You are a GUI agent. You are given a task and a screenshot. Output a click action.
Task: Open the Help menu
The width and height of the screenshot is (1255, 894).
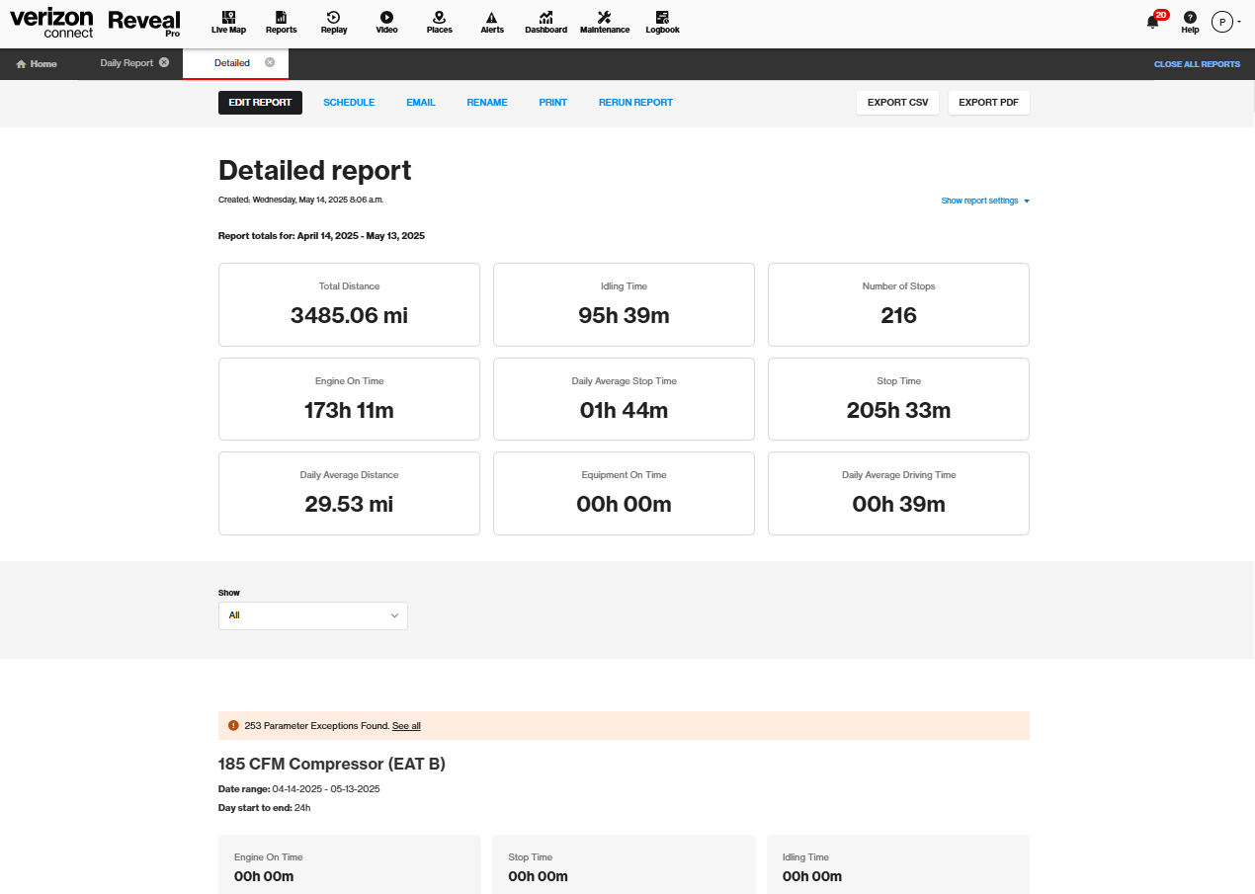click(x=1190, y=22)
